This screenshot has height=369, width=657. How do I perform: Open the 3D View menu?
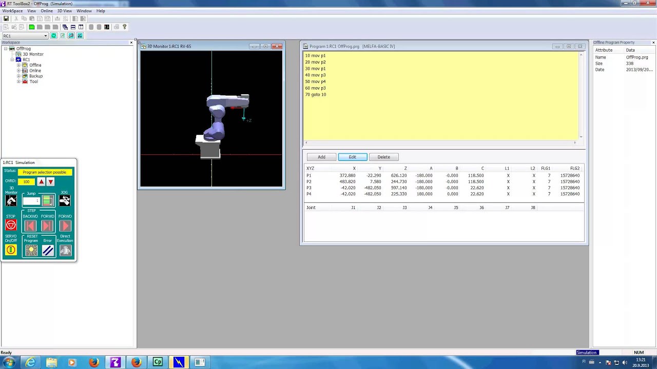[64, 11]
